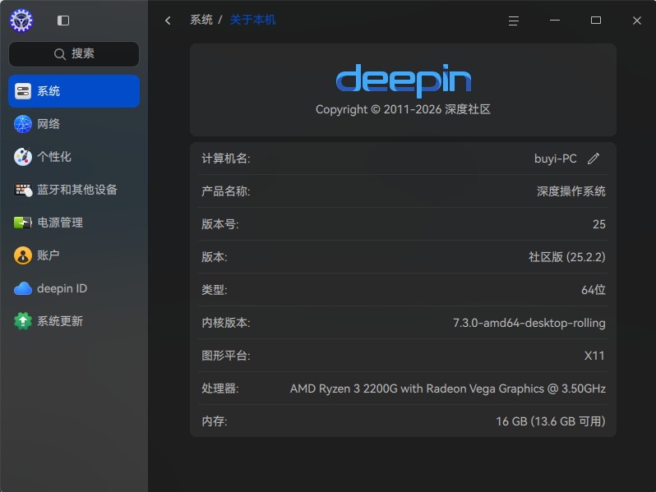Click the Control Center gear logo icon
656x492 pixels.
(21, 21)
